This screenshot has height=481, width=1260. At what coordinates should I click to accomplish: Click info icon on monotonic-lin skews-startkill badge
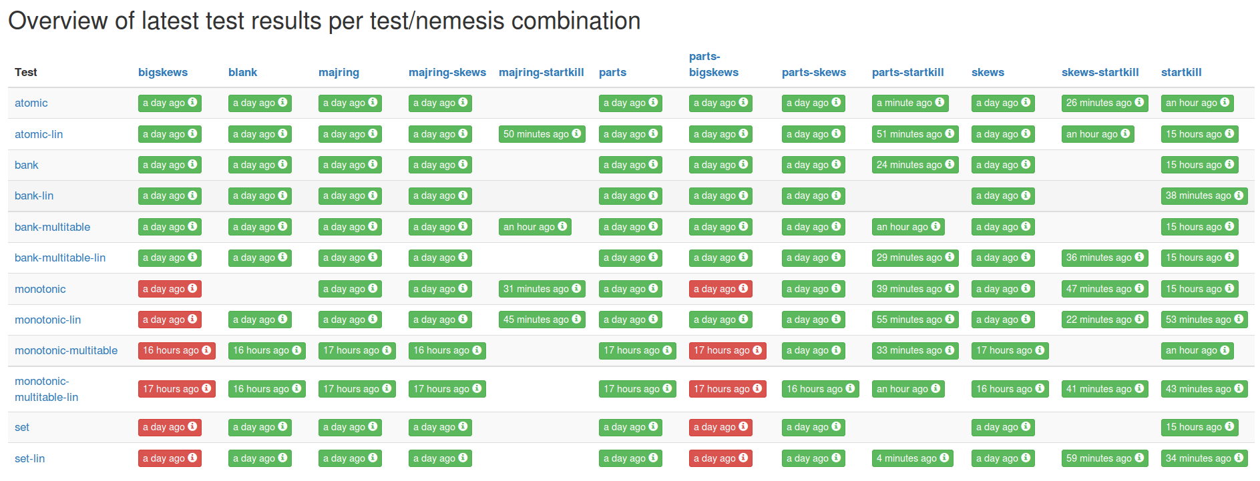click(x=1140, y=320)
